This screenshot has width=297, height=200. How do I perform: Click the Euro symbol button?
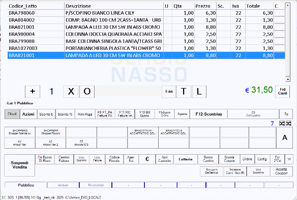point(147,159)
